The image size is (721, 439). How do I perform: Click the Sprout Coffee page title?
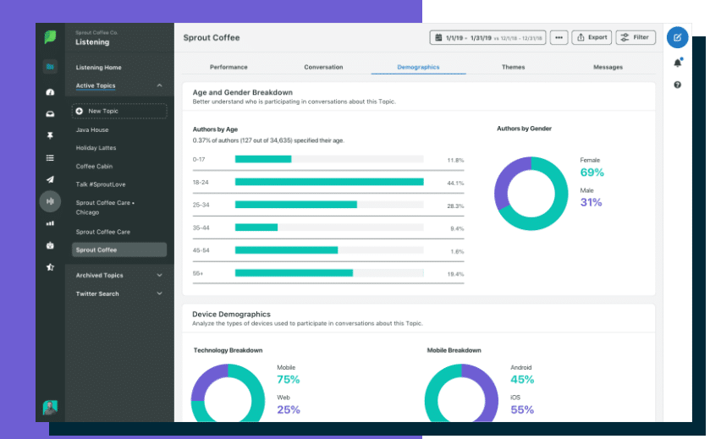pos(212,38)
